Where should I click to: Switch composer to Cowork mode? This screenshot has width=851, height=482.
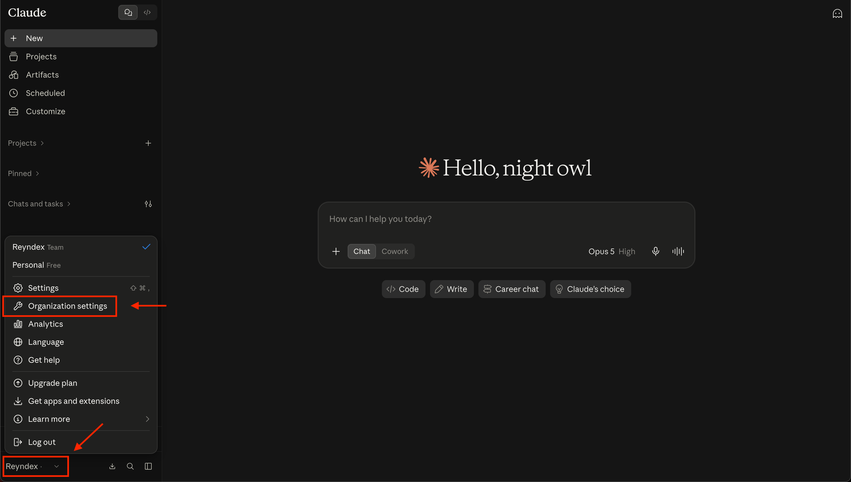[x=395, y=251]
